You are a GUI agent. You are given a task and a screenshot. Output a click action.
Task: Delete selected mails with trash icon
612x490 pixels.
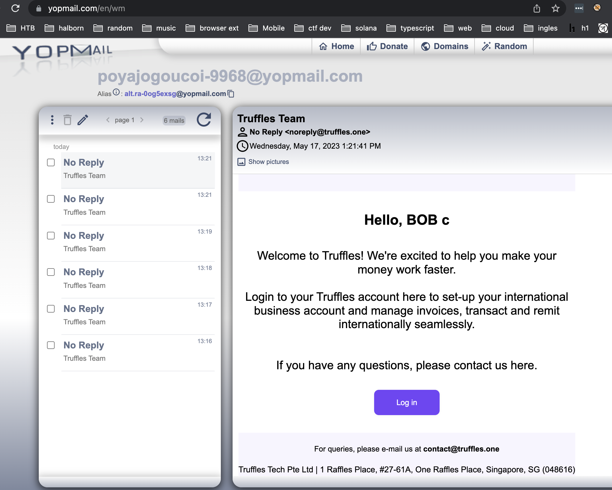[x=68, y=120]
